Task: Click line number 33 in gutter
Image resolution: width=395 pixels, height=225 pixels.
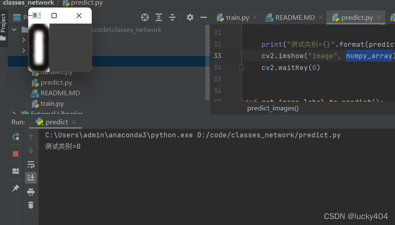Action: [x=218, y=56]
